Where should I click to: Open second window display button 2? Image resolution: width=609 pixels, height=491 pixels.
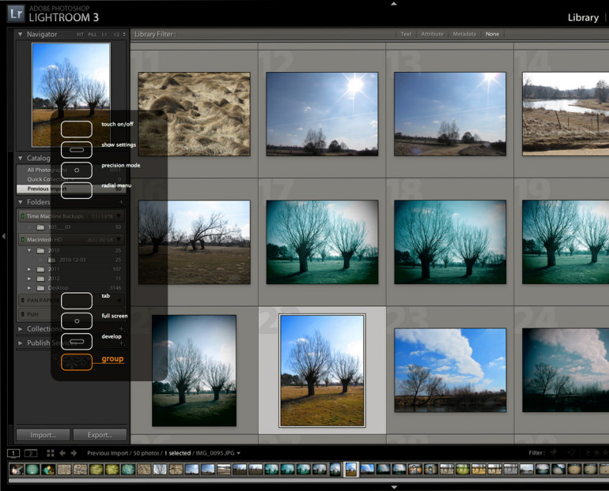point(31,453)
